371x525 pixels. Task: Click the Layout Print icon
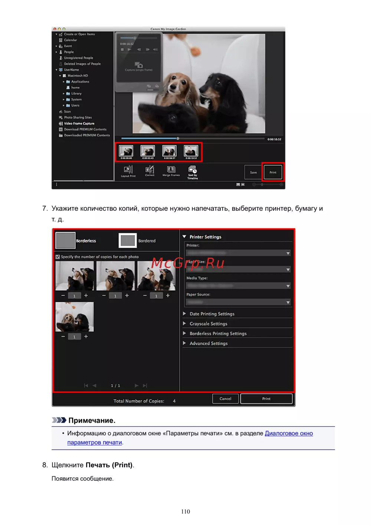128,170
